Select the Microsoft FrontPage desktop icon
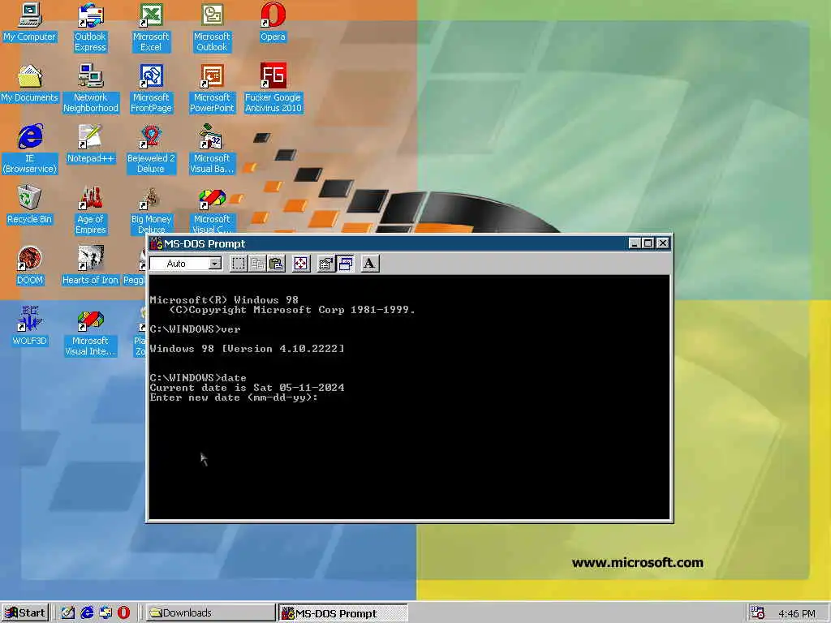831x623 pixels. pyautogui.click(x=151, y=88)
